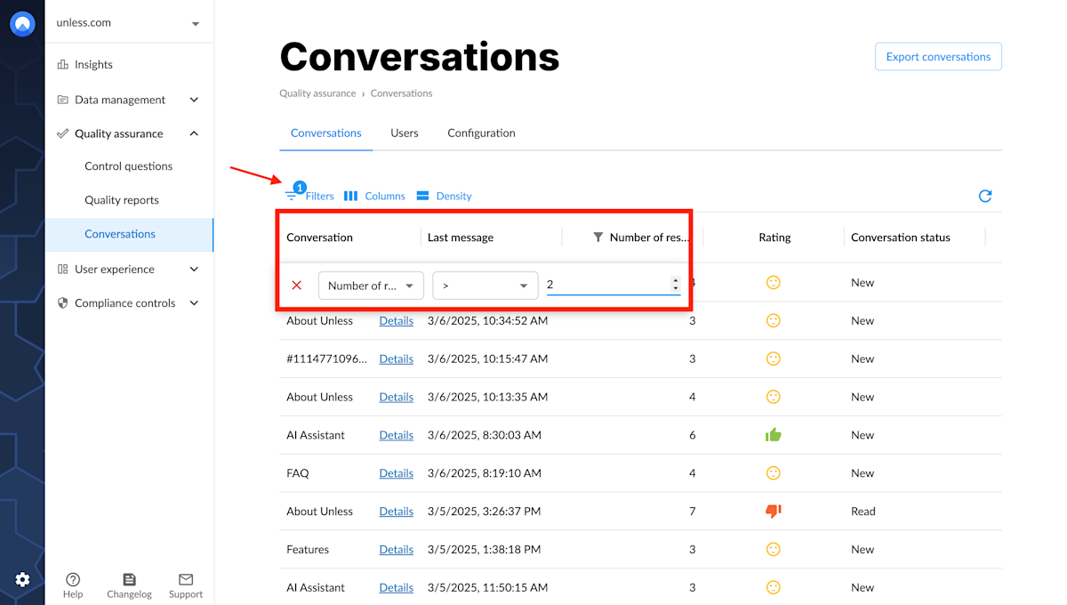1067x605 pixels.
Task: Click the thumbs-down rating on About Unless row
Action: [773, 511]
